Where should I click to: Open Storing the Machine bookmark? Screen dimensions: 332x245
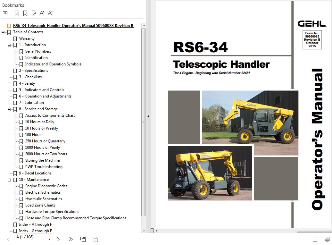[x=42, y=160]
